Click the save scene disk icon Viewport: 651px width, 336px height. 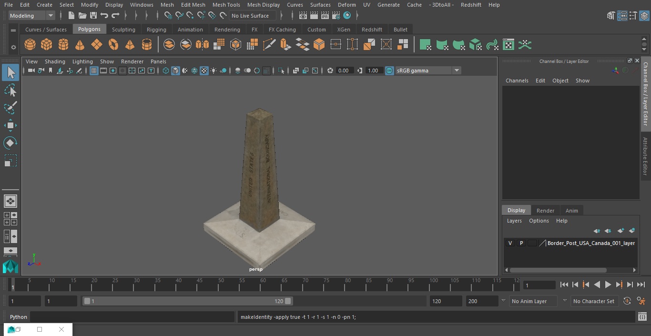pyautogui.click(x=93, y=16)
